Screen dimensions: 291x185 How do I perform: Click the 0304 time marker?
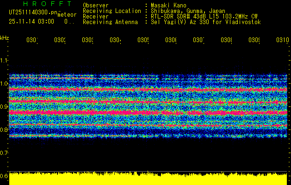click(x=115, y=40)
